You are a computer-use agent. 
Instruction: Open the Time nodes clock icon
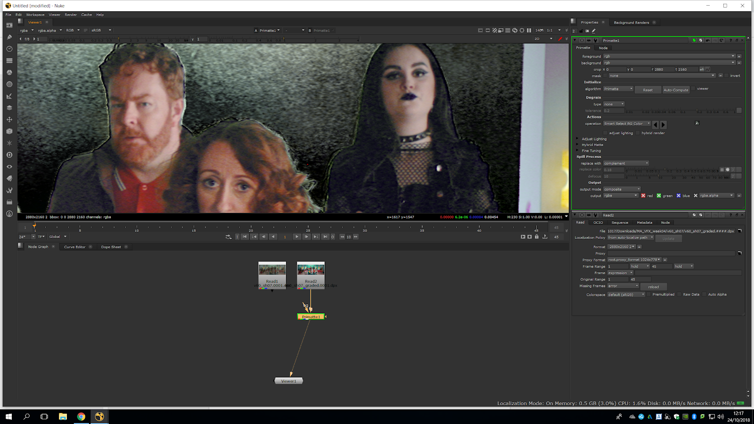(x=9, y=49)
